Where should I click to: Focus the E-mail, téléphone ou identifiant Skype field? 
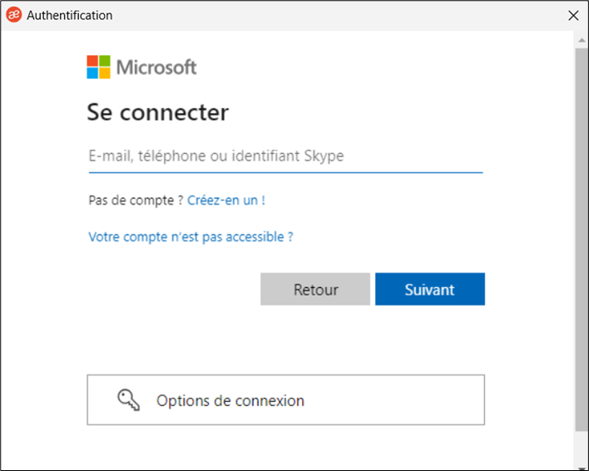[x=285, y=156]
